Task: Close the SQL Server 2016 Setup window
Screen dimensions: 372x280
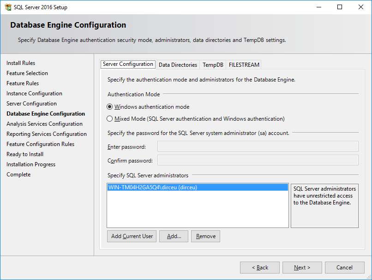Action: coord(361,7)
